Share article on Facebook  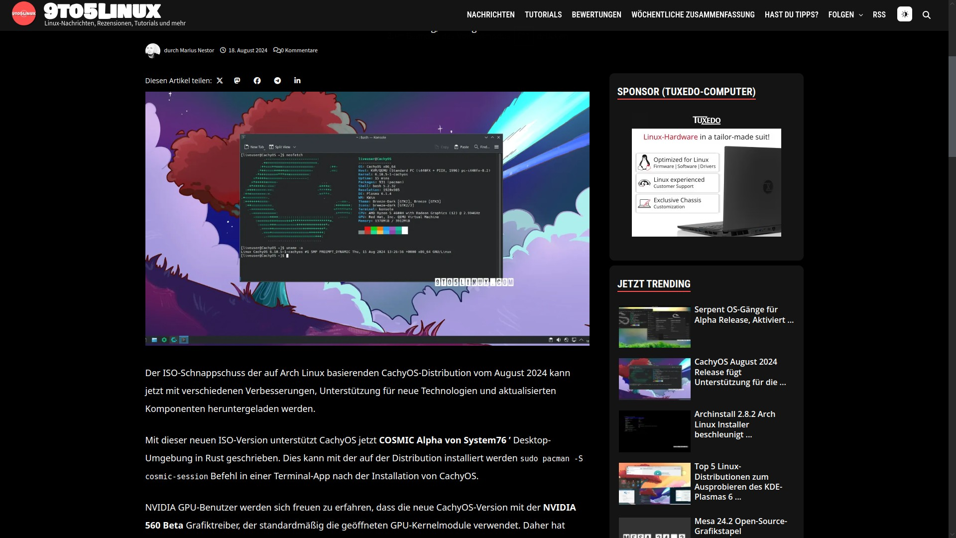pyautogui.click(x=257, y=81)
